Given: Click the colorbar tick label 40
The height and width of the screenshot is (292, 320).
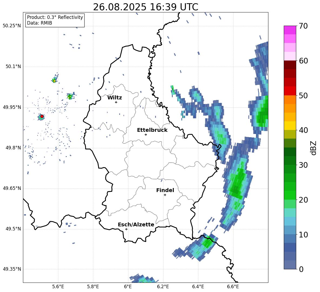Looking at the screenshot, I should (304, 130).
